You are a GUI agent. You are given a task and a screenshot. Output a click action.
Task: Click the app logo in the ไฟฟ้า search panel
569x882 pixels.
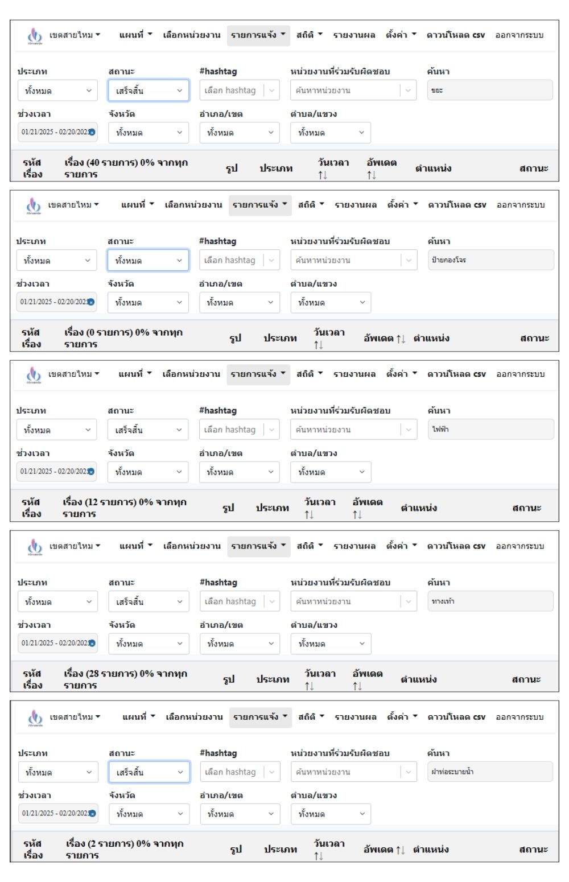(x=34, y=375)
